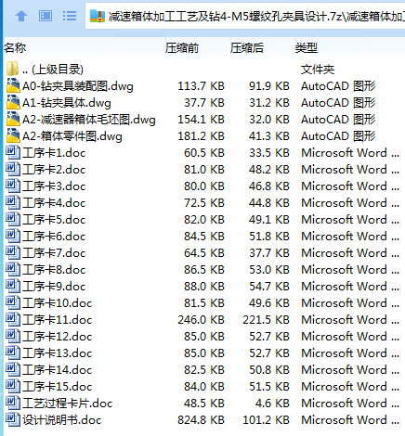The image size is (405, 436).
Task: Click the Word icon of 工序卡10.doc
Action: (13, 302)
